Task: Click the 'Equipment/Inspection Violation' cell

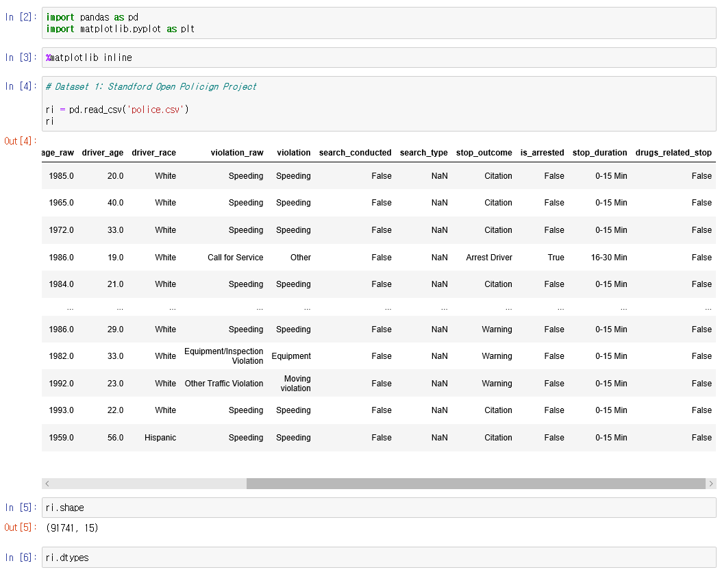Action: tap(223, 356)
